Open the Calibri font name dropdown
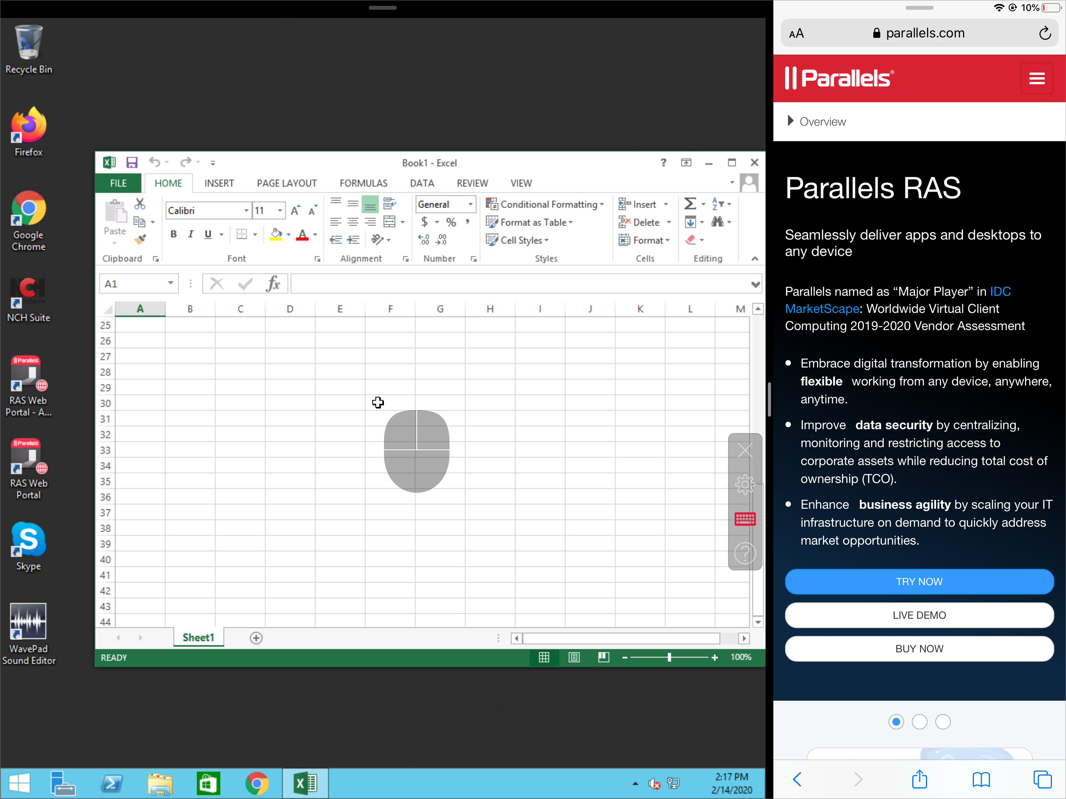This screenshot has height=799, width=1066. pos(246,211)
